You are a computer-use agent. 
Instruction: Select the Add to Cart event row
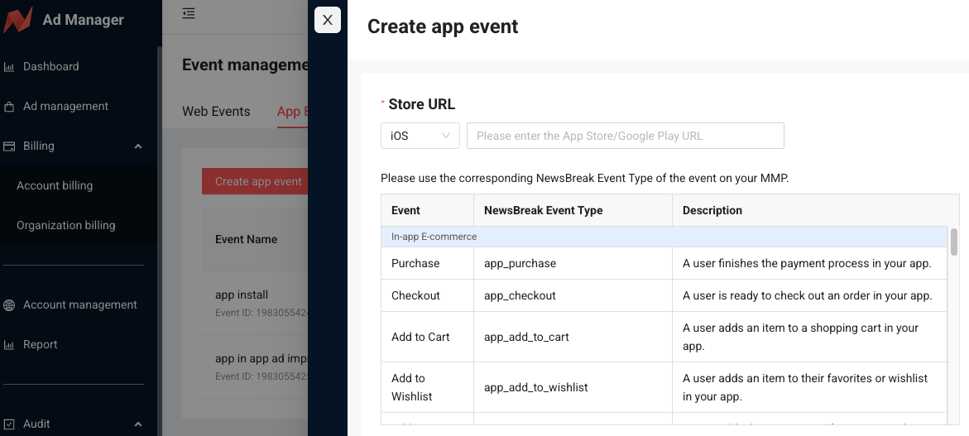pyautogui.click(x=663, y=337)
